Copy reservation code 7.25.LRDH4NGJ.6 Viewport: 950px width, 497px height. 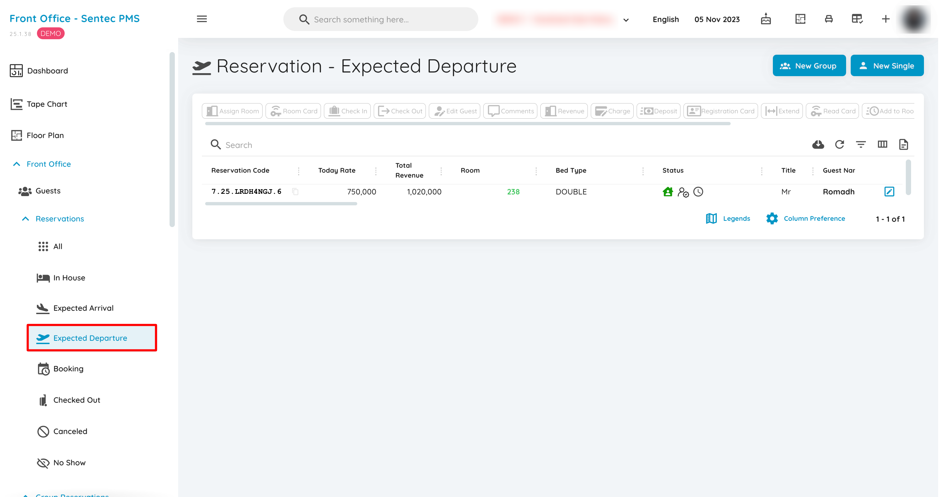coord(295,191)
